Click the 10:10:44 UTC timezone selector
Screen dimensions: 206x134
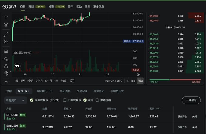tap(113, 81)
